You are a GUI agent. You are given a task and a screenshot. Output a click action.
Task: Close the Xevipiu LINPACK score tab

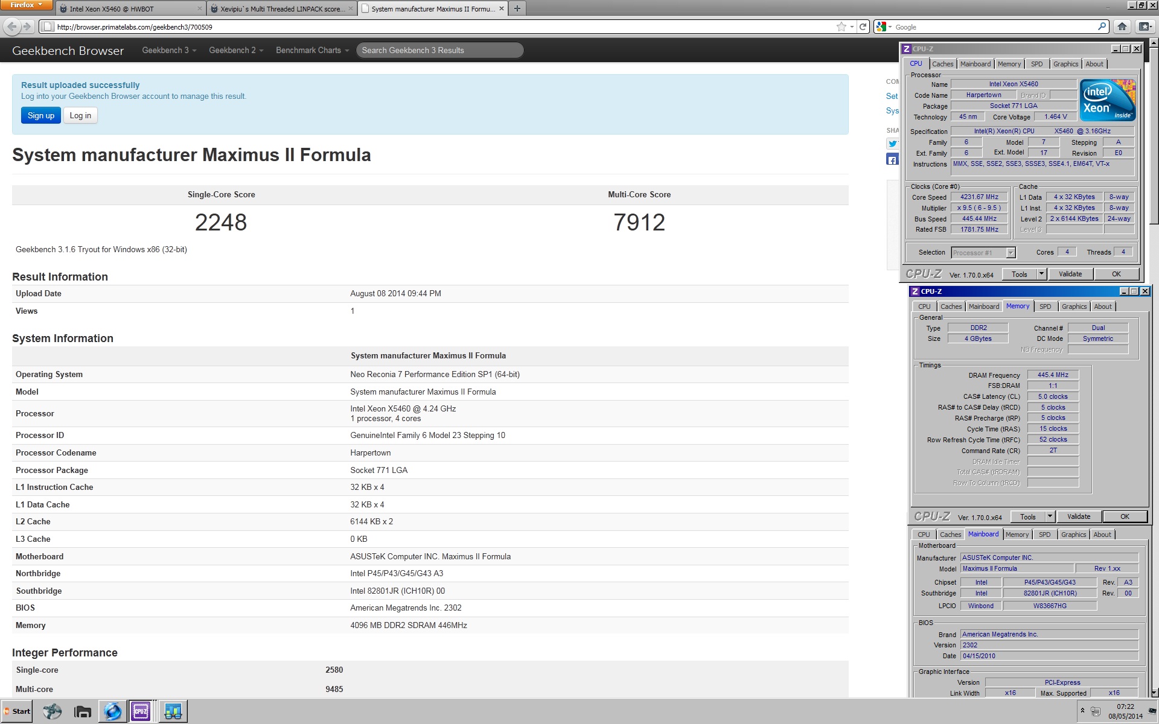click(350, 8)
